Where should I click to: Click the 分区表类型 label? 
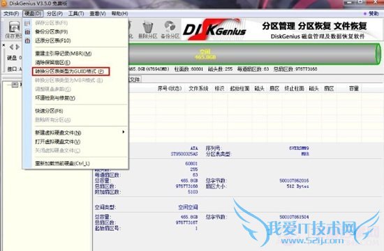point(219,154)
